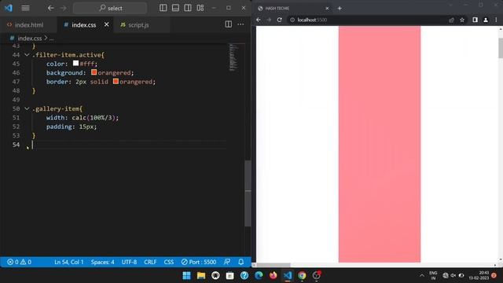This screenshot has width=503, height=283.
Task: Select language mode CSS in status bar
Action: 169,262
